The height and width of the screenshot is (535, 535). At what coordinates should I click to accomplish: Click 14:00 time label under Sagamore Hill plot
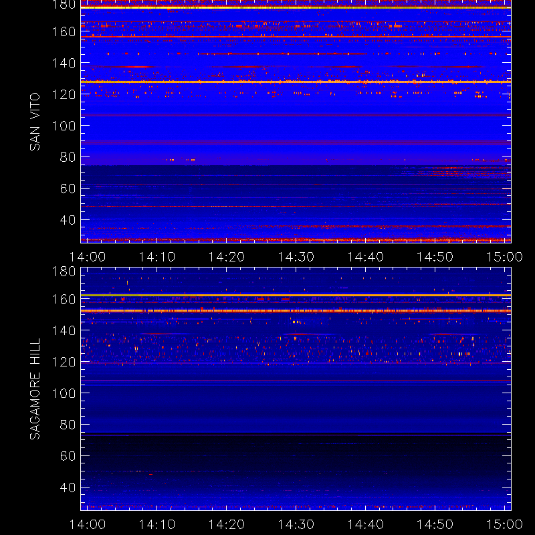pyautogui.click(x=88, y=524)
